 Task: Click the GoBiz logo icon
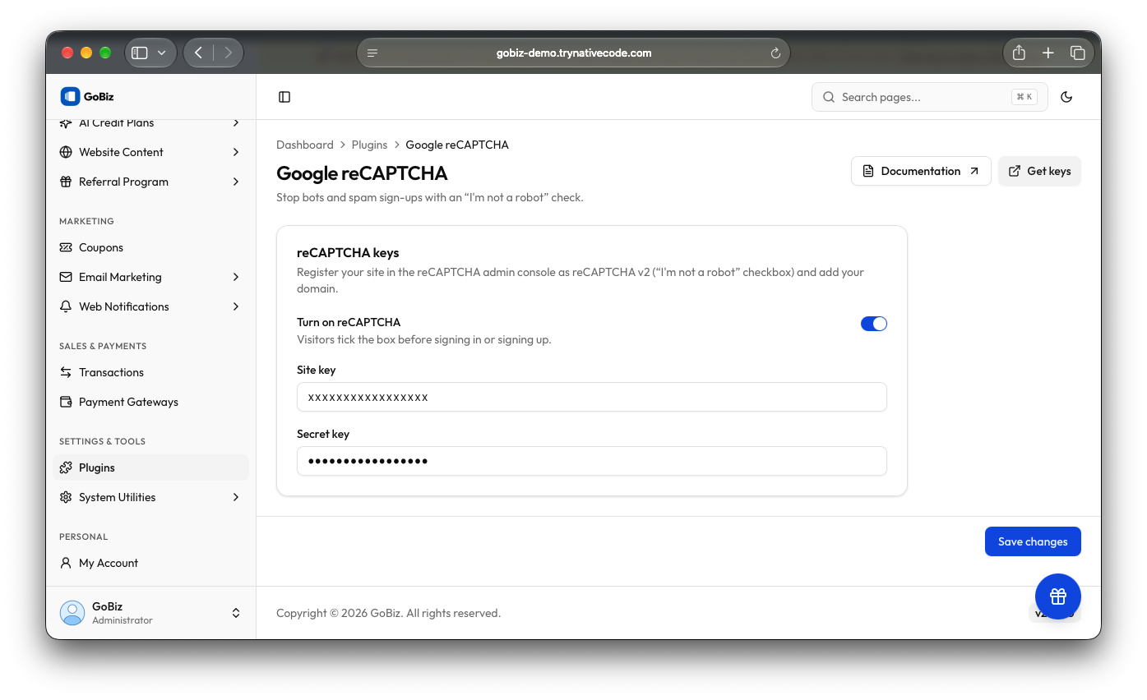tap(70, 96)
